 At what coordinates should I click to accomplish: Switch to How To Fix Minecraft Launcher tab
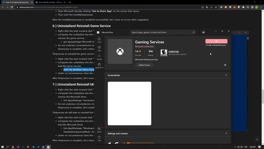pos(17,2)
